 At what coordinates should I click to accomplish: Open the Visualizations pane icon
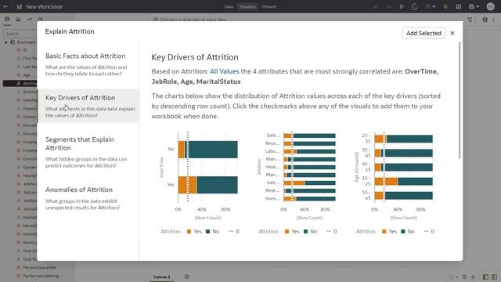coord(18,19)
